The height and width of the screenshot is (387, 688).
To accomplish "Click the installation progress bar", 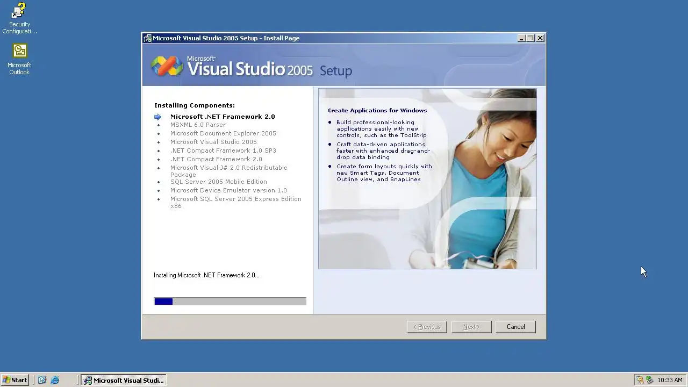I will [230, 302].
